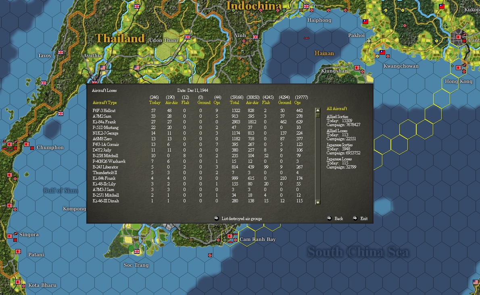
Task: Click the Aircraft Type column header
Action: tap(105, 103)
